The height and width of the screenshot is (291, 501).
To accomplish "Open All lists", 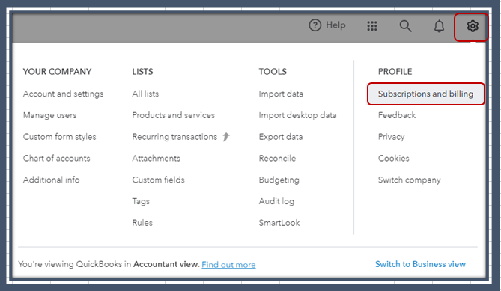I will coord(145,94).
